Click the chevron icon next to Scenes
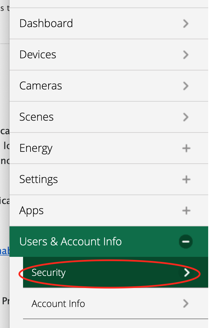This screenshot has width=217, height=328. pyautogui.click(x=185, y=117)
